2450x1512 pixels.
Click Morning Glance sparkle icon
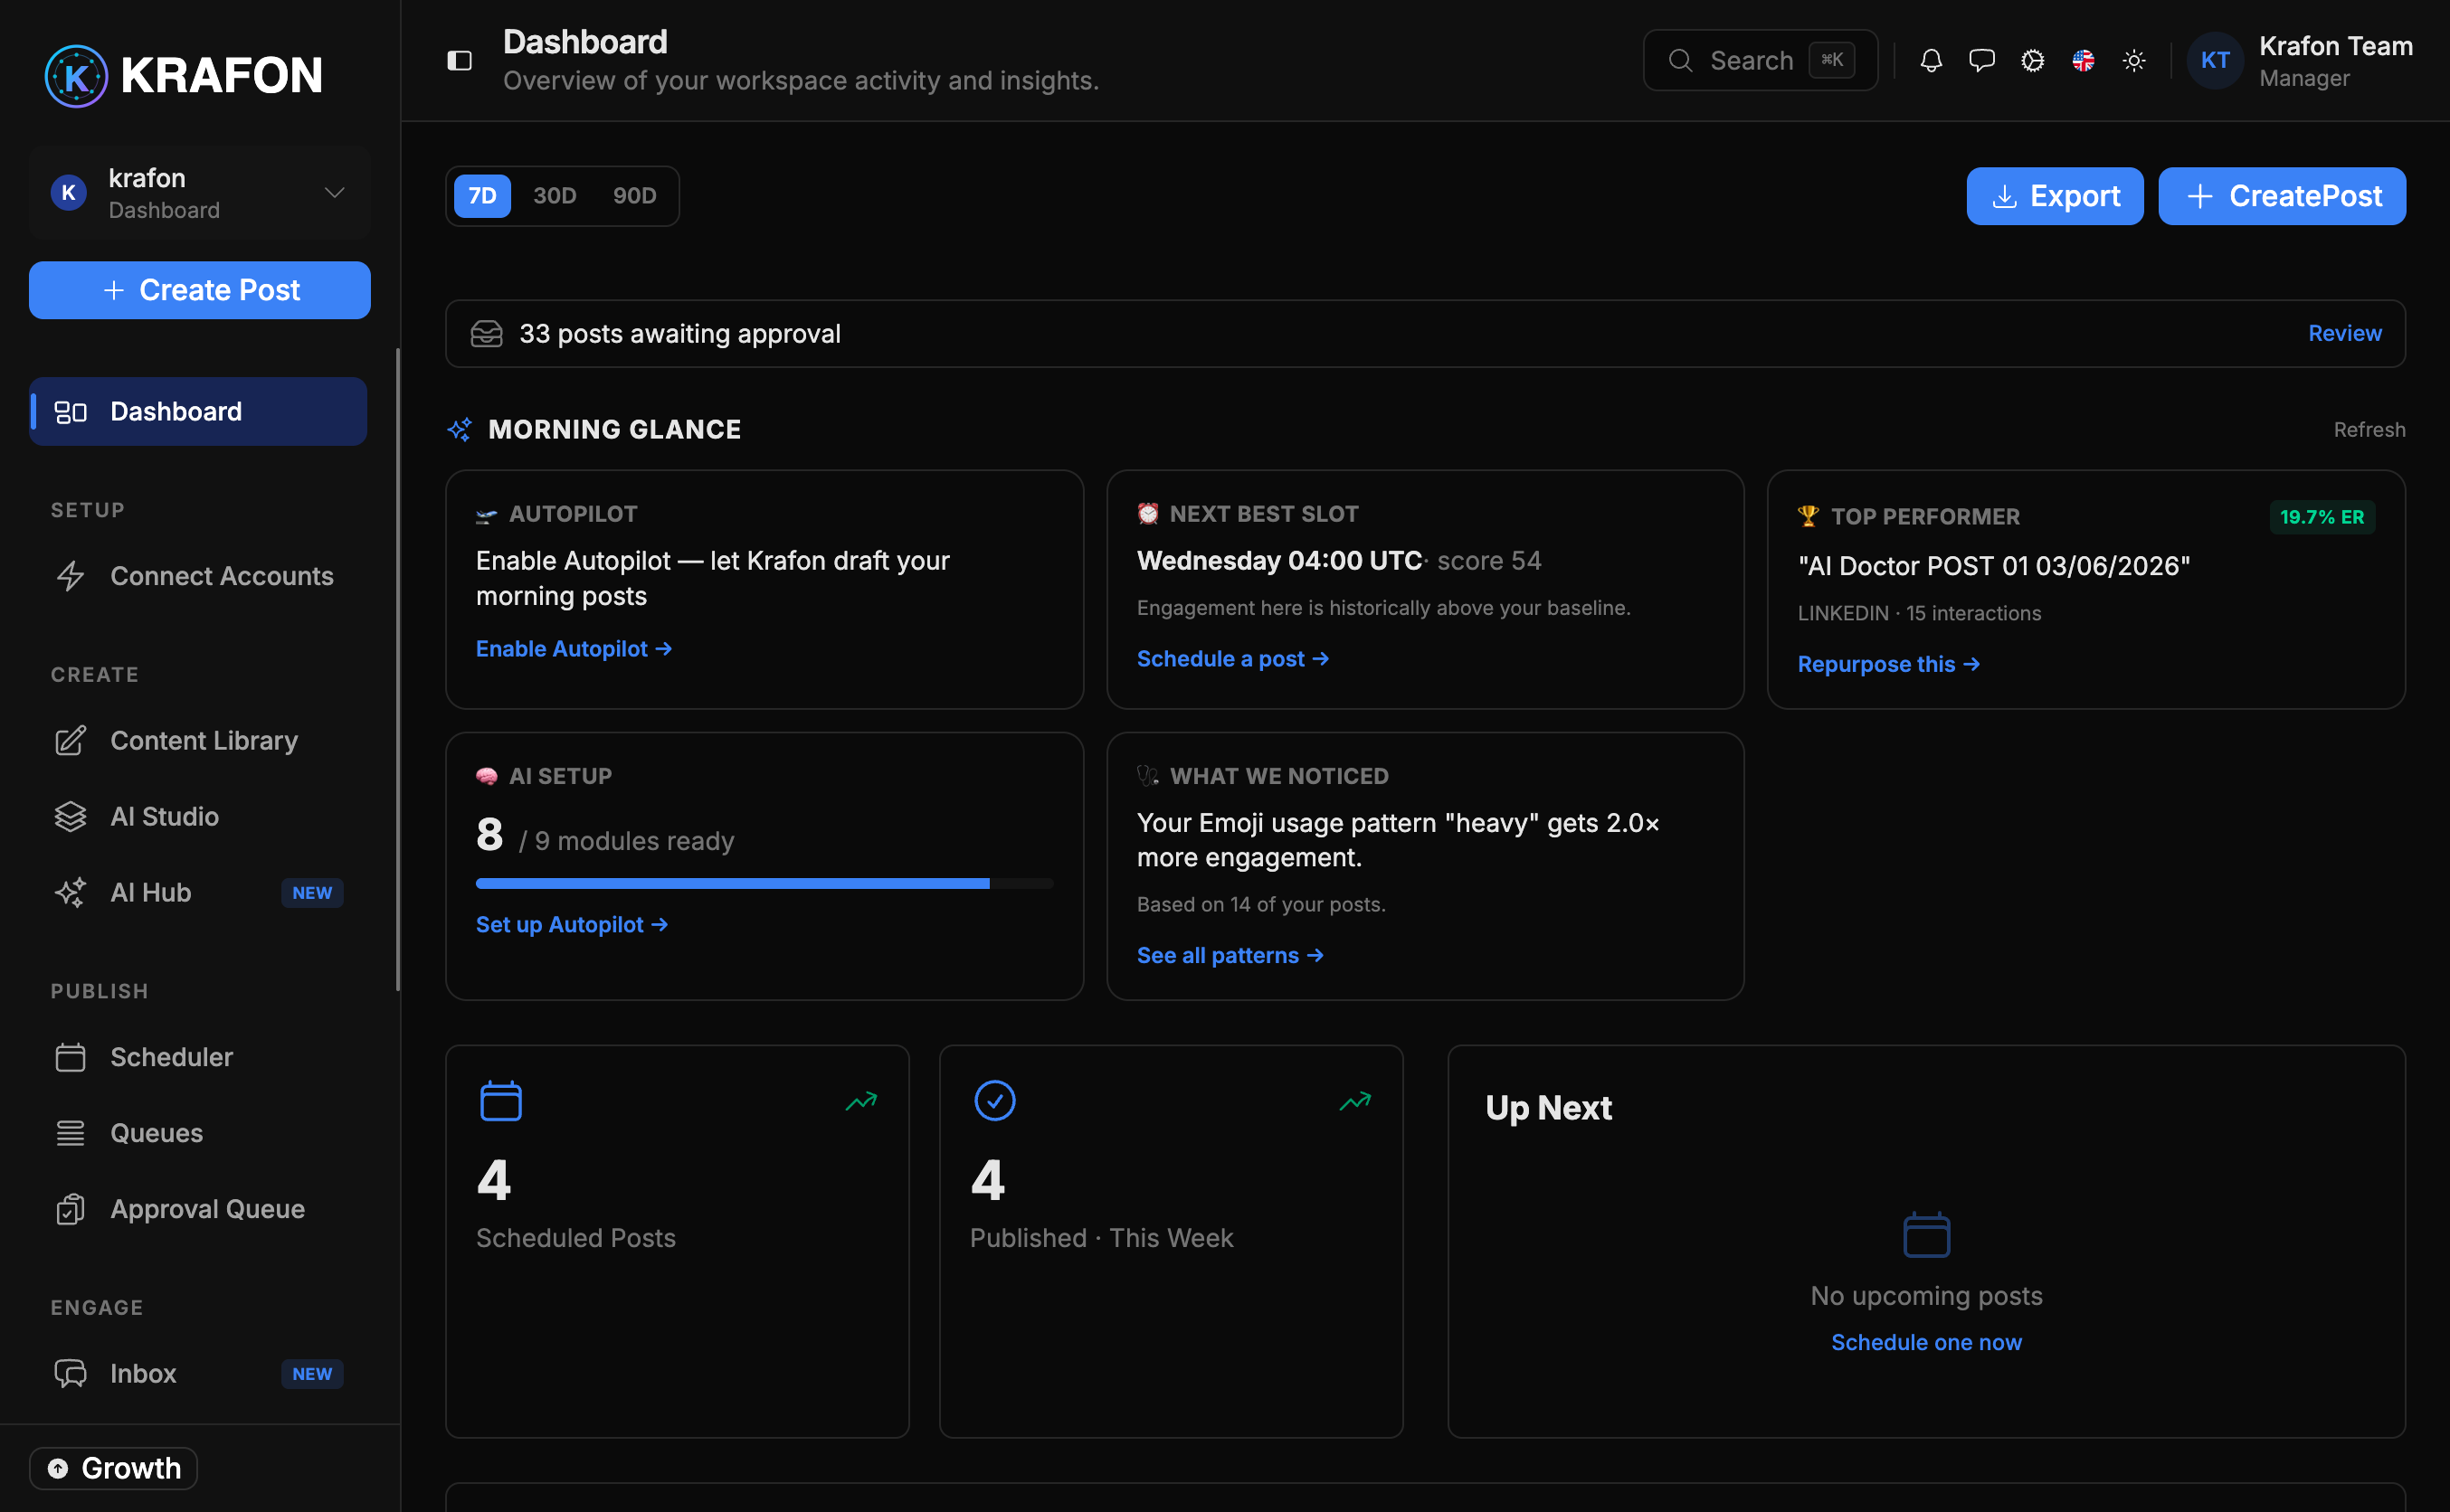point(461,430)
